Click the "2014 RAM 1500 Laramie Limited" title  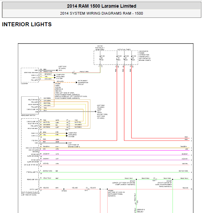[x=102, y=6]
